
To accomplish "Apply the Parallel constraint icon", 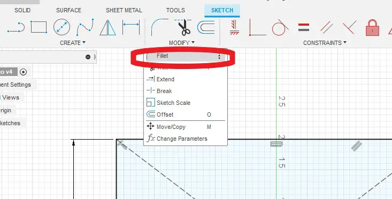I will [x=327, y=27].
